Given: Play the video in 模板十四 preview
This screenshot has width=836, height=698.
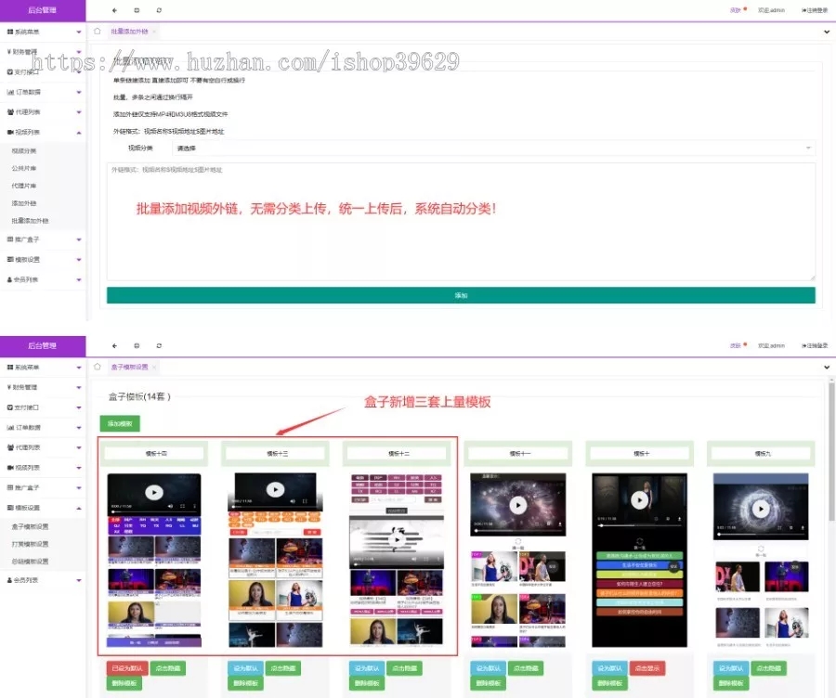Looking at the screenshot, I should pos(154,492).
